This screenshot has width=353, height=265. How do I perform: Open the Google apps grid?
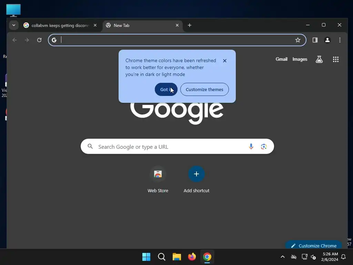pyautogui.click(x=336, y=59)
